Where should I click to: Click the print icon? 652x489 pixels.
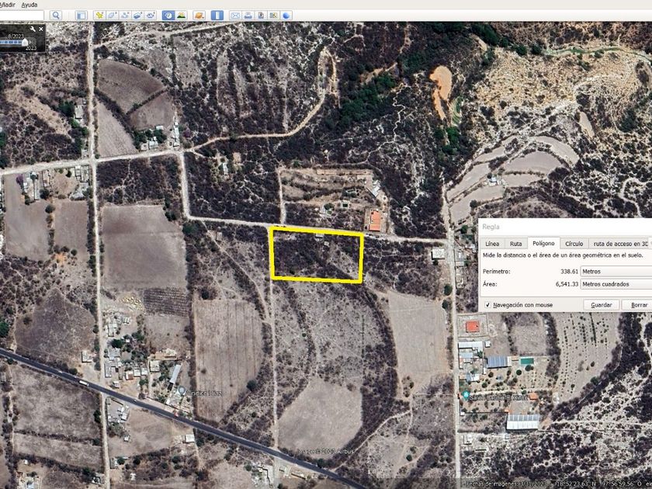pos(248,16)
